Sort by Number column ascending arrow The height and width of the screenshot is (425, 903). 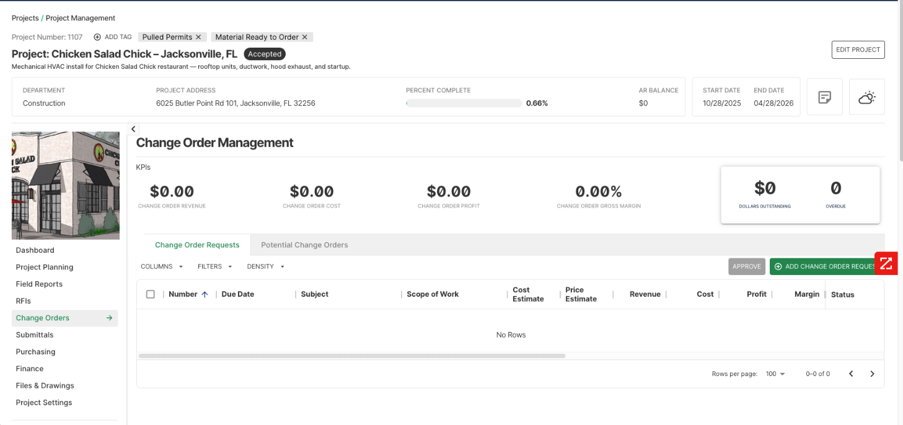[205, 294]
